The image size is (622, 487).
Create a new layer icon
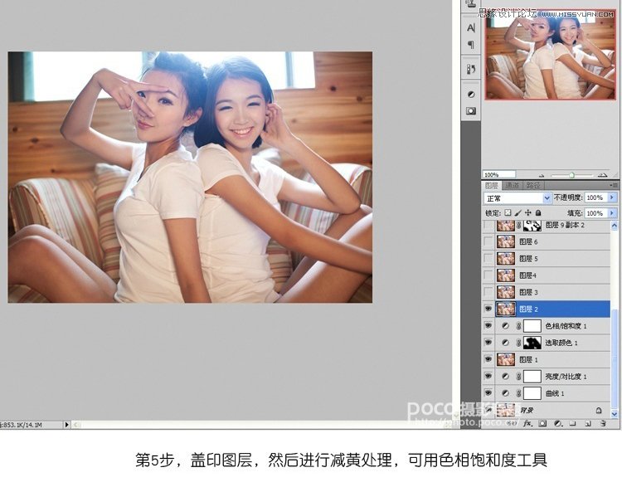click(x=588, y=423)
